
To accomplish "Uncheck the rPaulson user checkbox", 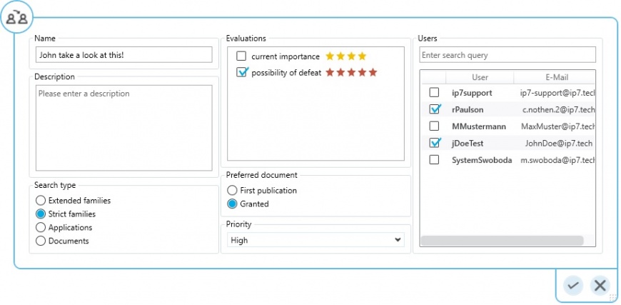I will pos(435,109).
